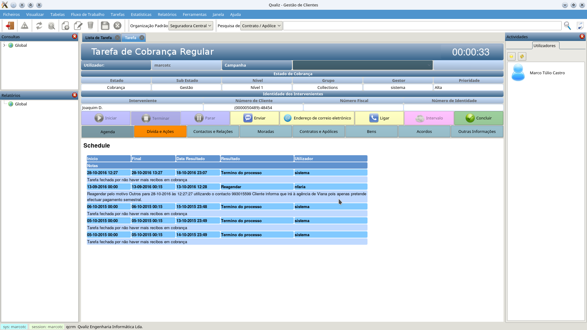Close the Consultas panel
Viewport: 587px width, 330px height.
(74, 36)
